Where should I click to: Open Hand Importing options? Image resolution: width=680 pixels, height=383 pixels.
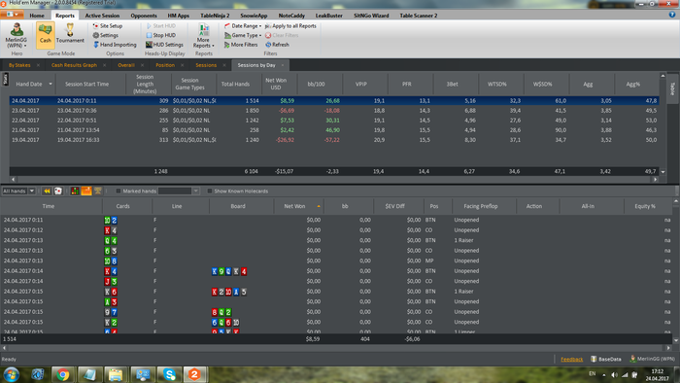click(x=115, y=45)
